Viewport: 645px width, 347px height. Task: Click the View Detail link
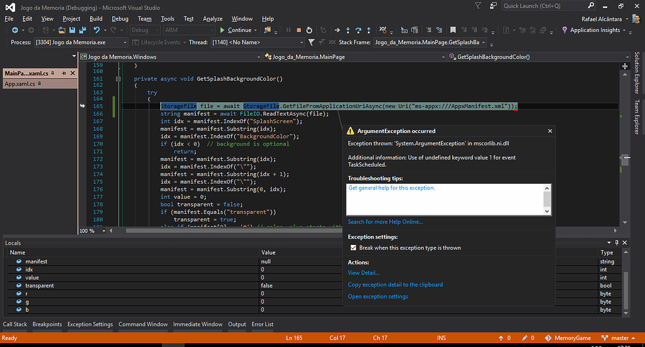pyautogui.click(x=363, y=273)
